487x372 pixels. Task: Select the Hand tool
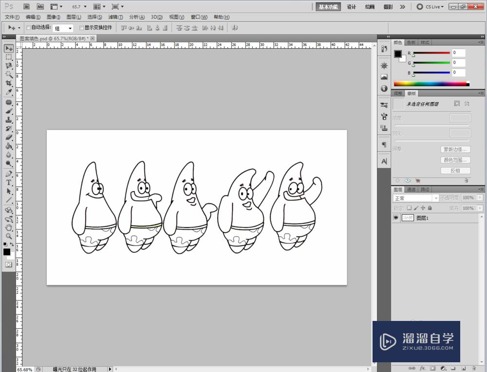(9, 227)
